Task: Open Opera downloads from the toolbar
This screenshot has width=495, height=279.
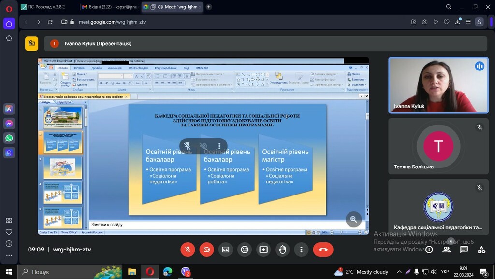Action: point(457,22)
